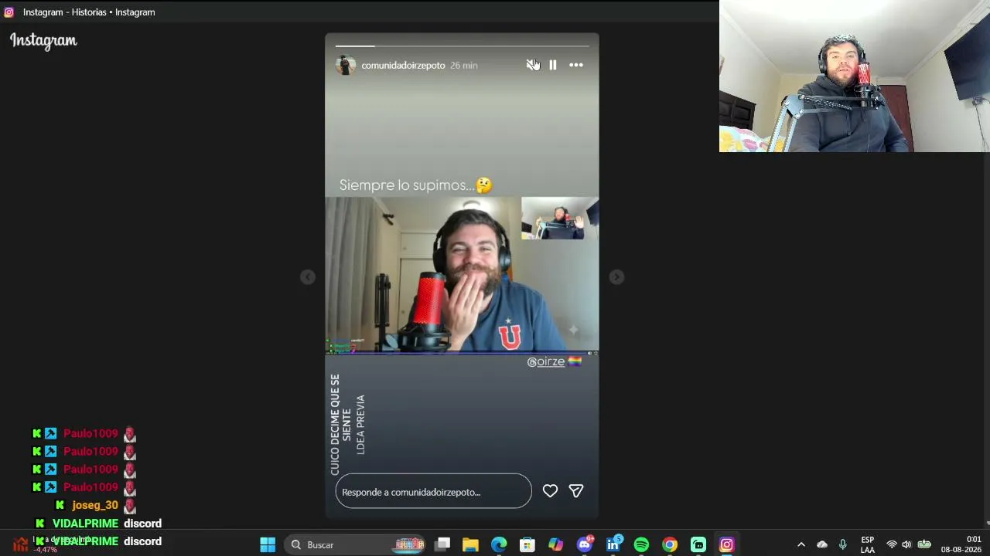990x556 pixels.
Task: Open the green Kick app on taskbar
Action: tap(698, 545)
